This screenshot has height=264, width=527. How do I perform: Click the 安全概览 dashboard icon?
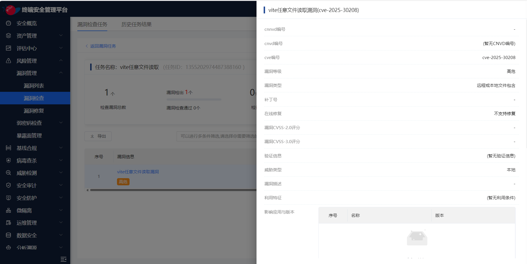[9, 23]
